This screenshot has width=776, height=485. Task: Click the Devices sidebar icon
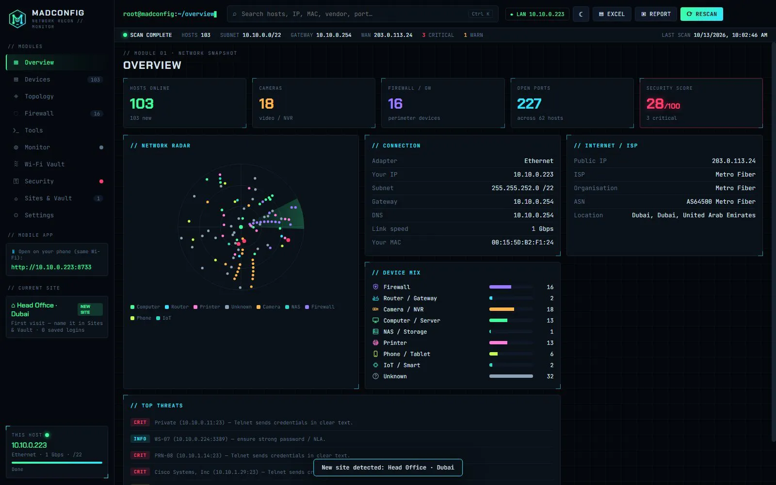(16, 80)
